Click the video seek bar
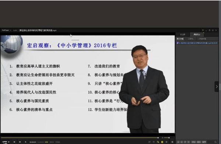This screenshot has width=221, height=144. click(x=80, y=138)
